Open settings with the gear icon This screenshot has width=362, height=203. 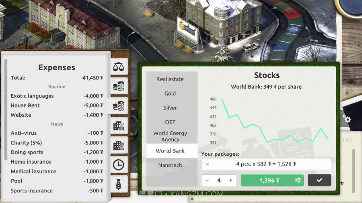point(347,119)
